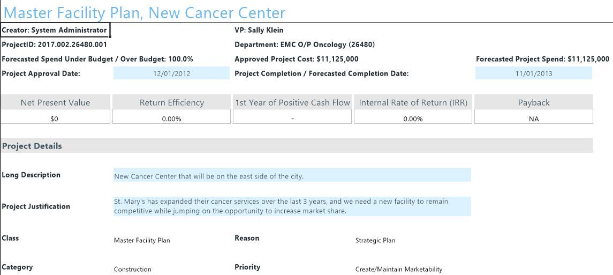
Task: Edit the Project Justification text box
Action: (292, 206)
